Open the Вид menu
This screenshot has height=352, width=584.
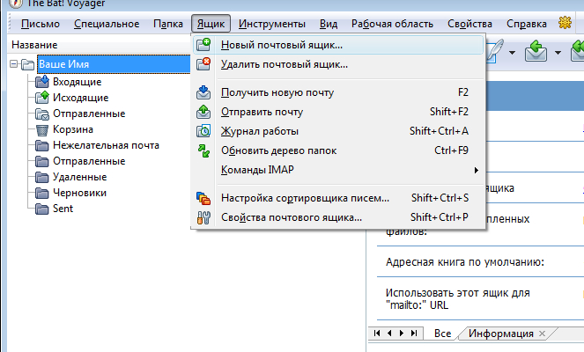coord(329,24)
